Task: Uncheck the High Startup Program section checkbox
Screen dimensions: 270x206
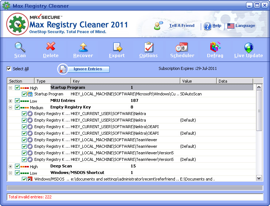Action: pyautogui.click(x=17, y=87)
